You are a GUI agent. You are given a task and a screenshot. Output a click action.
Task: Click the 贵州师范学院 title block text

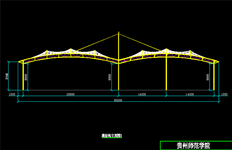[x=193, y=146]
